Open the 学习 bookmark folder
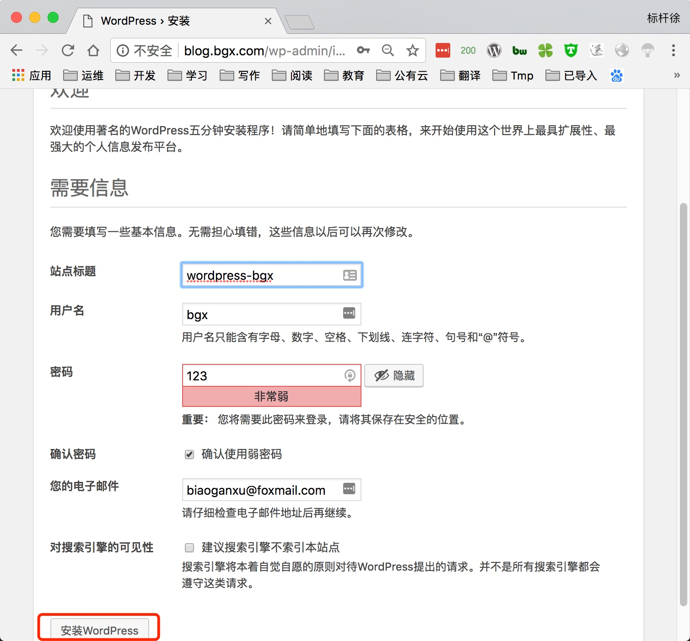This screenshot has height=641, width=690. pyautogui.click(x=188, y=75)
